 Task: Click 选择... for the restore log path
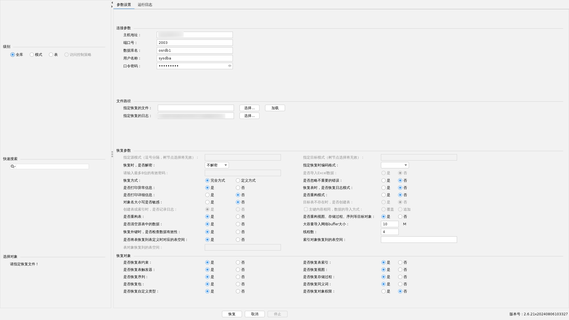click(x=249, y=116)
